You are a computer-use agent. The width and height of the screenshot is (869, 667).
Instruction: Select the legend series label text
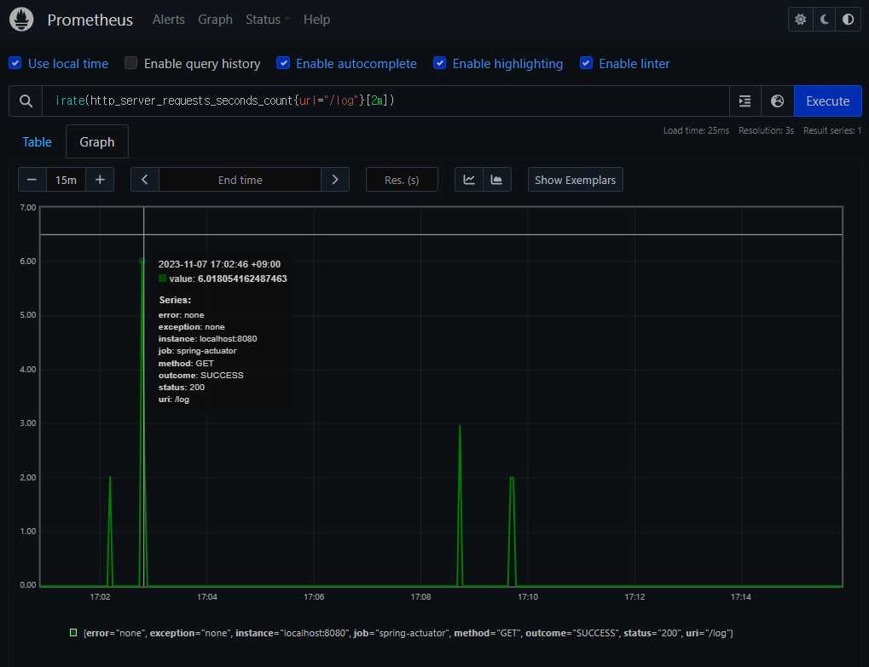coord(408,633)
